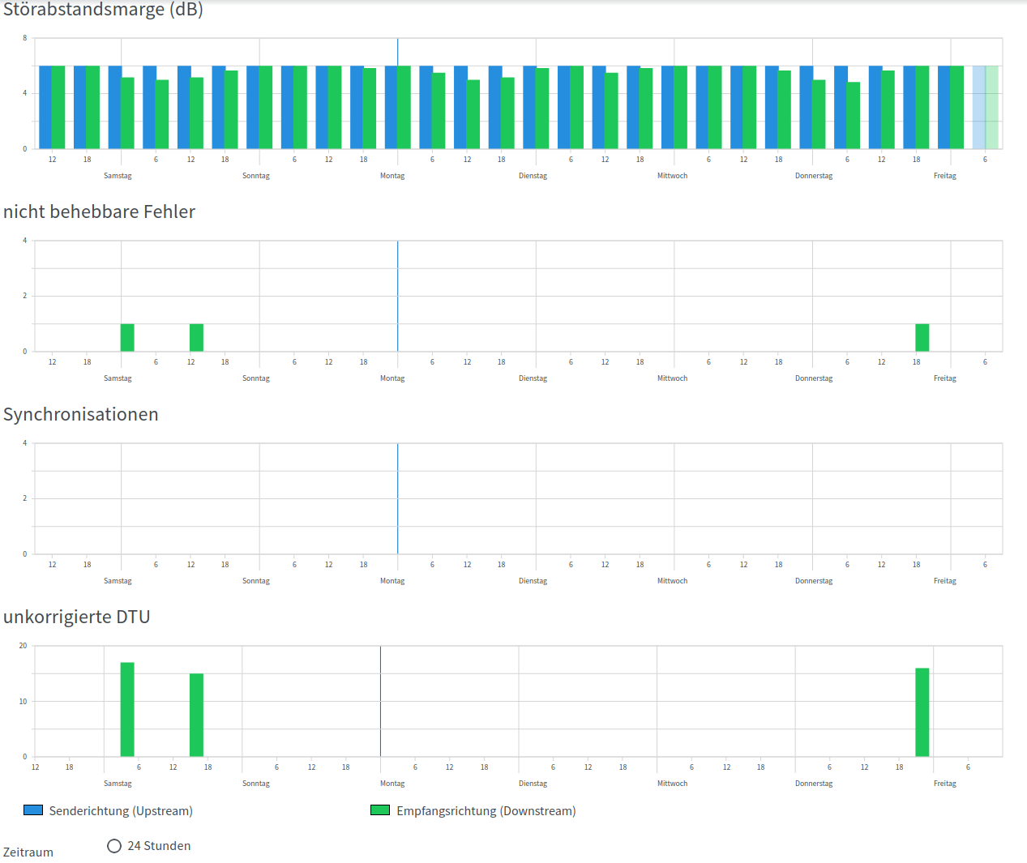Click the blue Senderichtung (Upstream) legend swatch
The height and width of the screenshot is (863, 1027).
pos(33,810)
